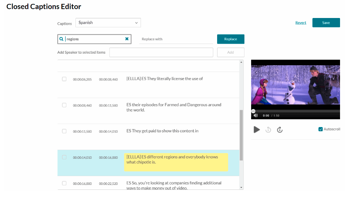The width and height of the screenshot is (345, 199).
Task: Rewind the video 5 seconds
Action: pos(268,129)
